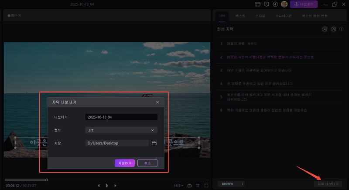Select subtitle line 6 특히 가을에는
The height and width of the screenshot is (190, 349).
coord(280,110)
